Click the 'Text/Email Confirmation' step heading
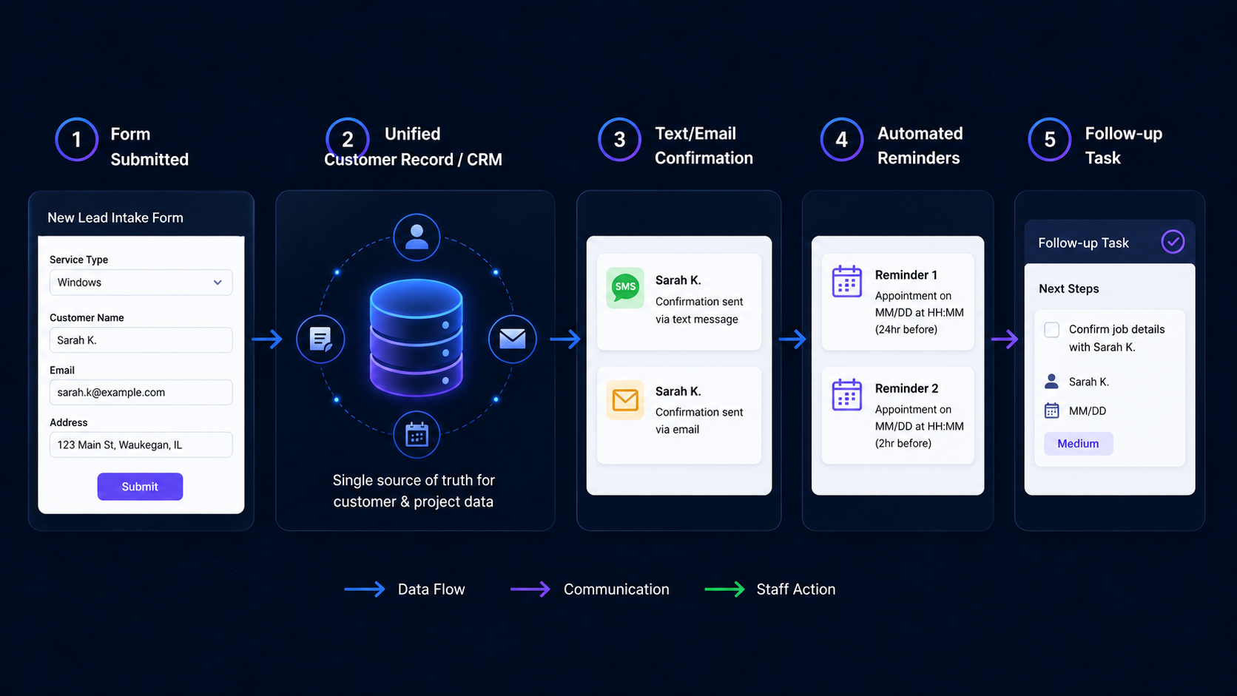The width and height of the screenshot is (1237, 696). pos(704,146)
